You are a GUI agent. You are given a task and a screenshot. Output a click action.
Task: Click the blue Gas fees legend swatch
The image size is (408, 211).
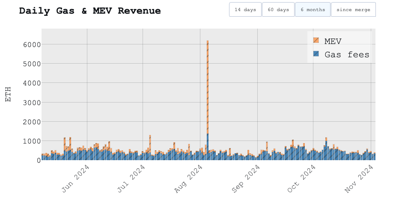click(316, 54)
